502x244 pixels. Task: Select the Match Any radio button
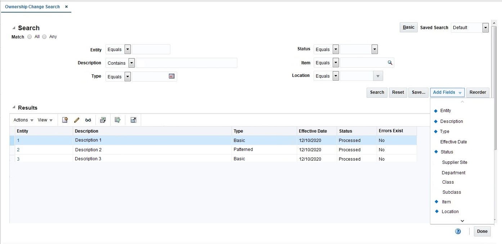(44, 36)
